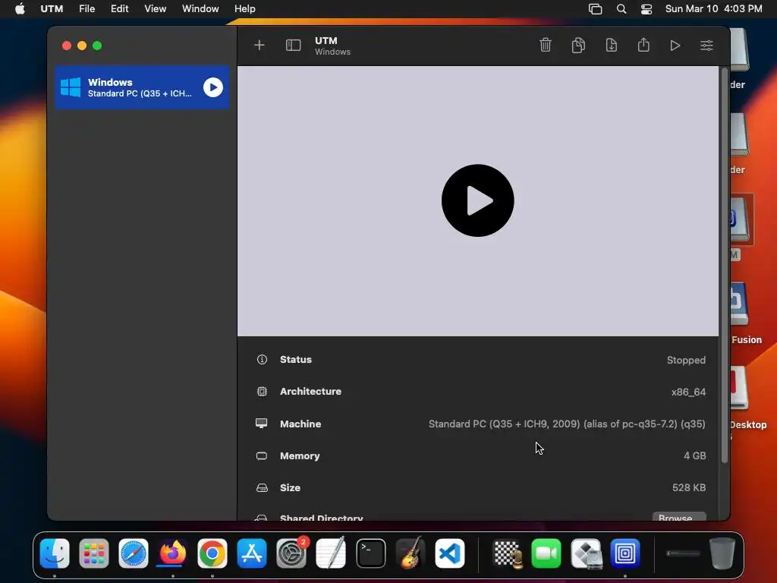The width and height of the screenshot is (777, 583).
Task: Open the View menu
Action: click(x=155, y=9)
